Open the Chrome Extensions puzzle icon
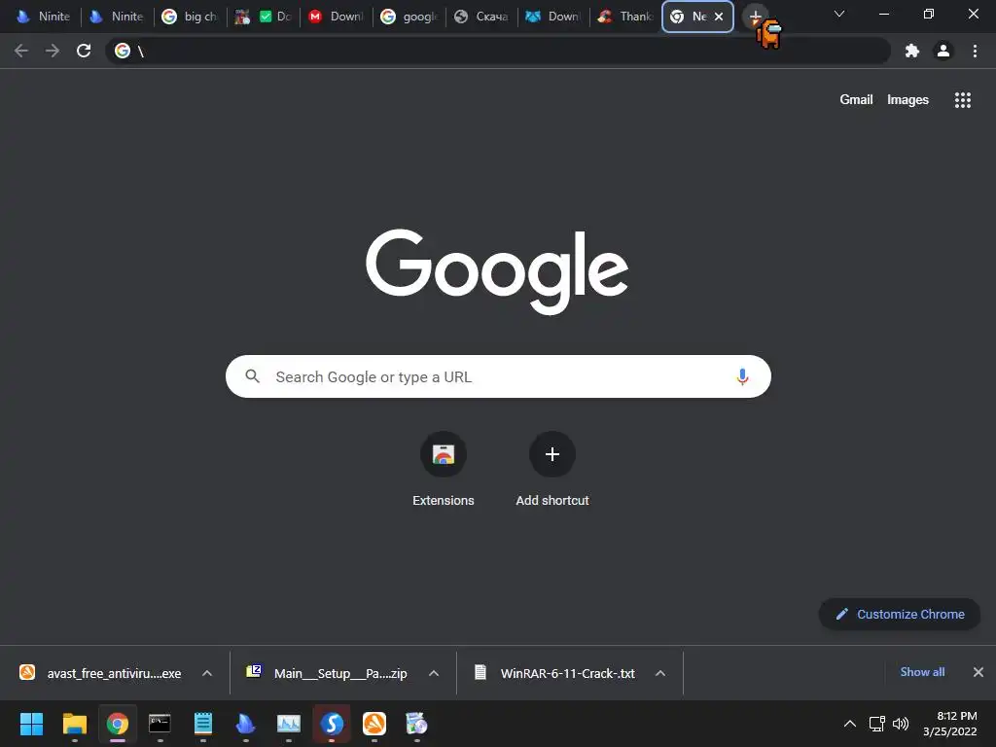This screenshot has height=747, width=996. (x=911, y=51)
